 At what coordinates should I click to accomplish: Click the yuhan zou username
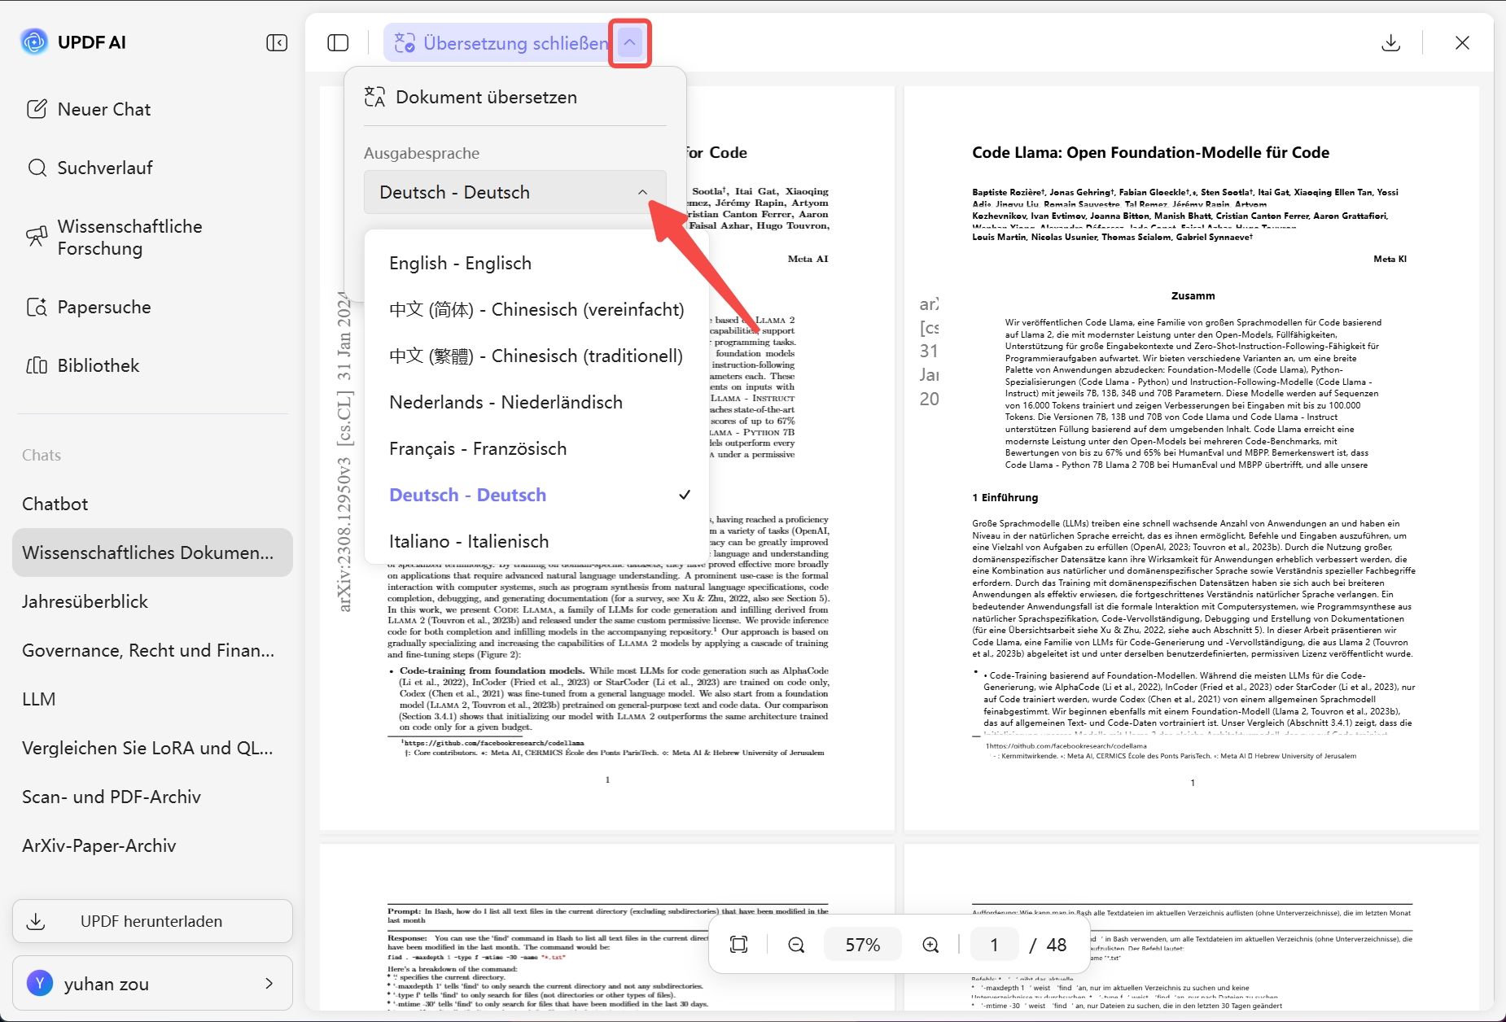click(107, 984)
